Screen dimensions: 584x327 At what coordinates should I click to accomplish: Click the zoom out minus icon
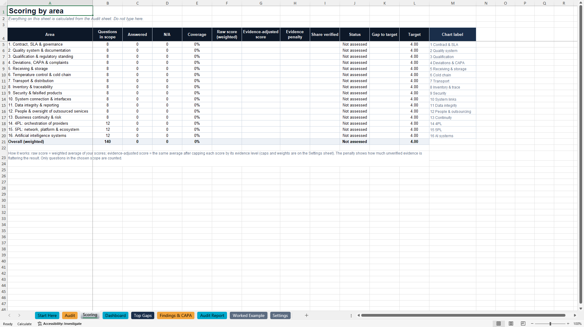point(532,324)
